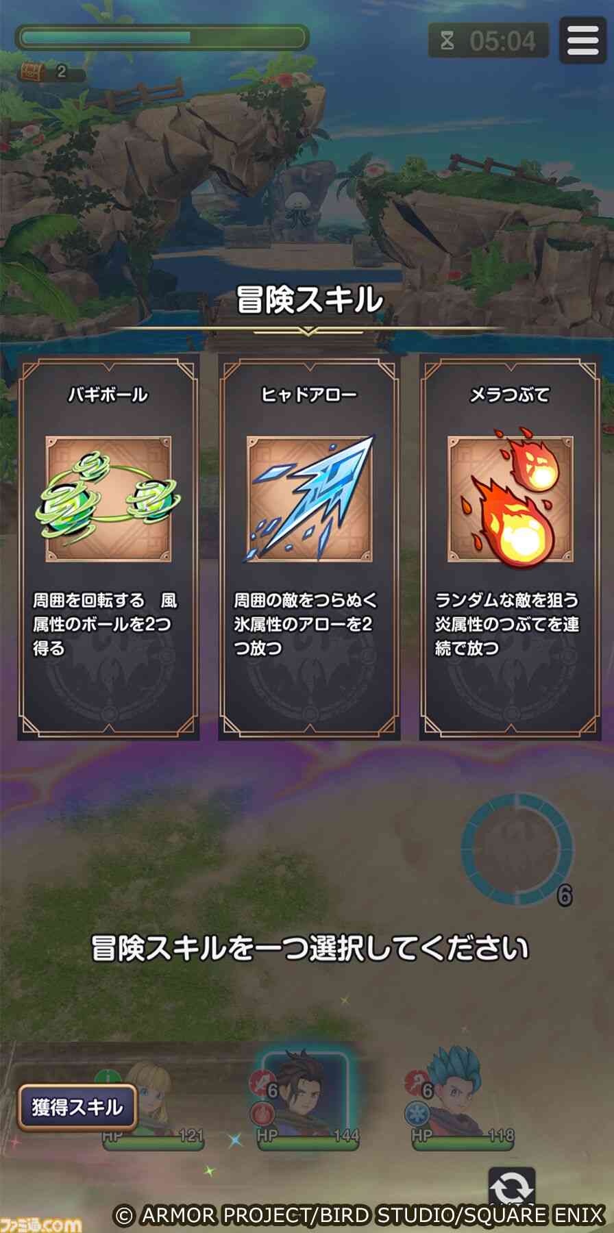Tap the ヒャドアロー description text
Viewport: 614px width, 1233px height.
[x=306, y=624]
